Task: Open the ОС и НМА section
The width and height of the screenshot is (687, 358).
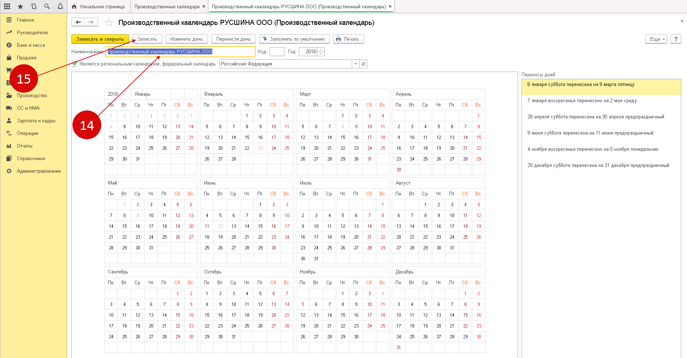Action: pyautogui.click(x=28, y=108)
